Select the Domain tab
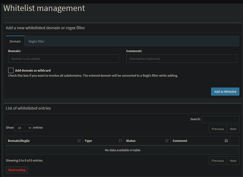243x177 pixels. [15, 41]
